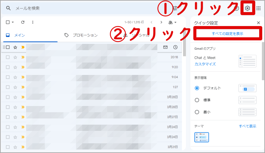
Task: Select the 9:20 email checkbox
Action: pyautogui.click(x=8, y=67)
